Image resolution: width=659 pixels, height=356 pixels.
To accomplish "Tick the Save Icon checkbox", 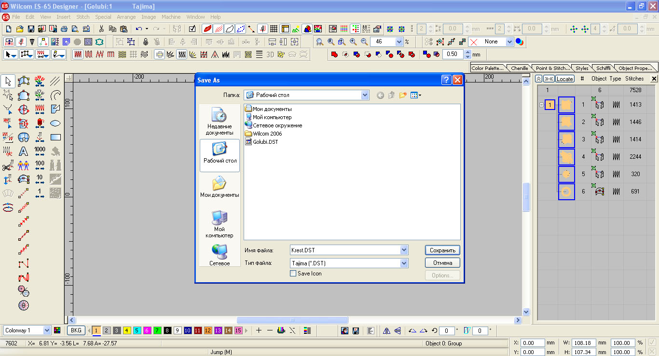I will 293,274.
